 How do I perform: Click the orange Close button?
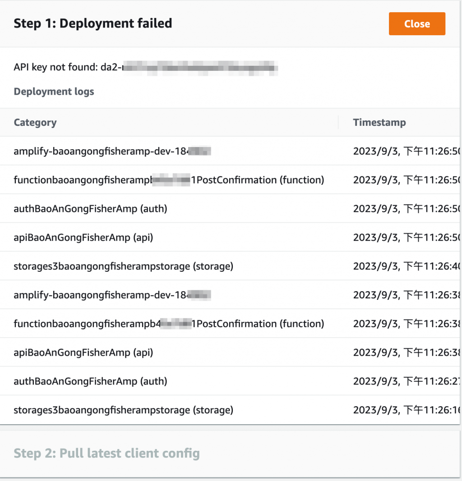point(417,24)
